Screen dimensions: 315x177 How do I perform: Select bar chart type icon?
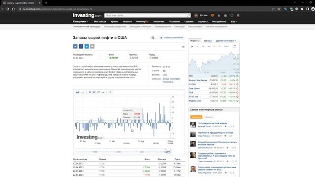pos(78,92)
